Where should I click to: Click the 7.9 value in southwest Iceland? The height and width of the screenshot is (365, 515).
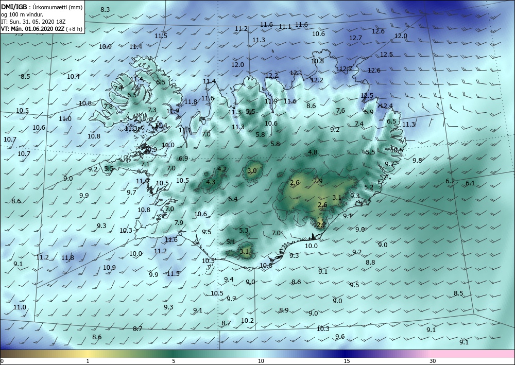179,223
